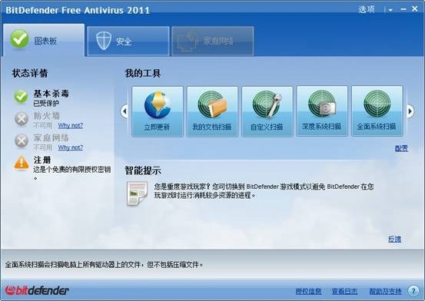Run 全面系统扫描 radar icon
425x301 pixels.
[377, 104]
